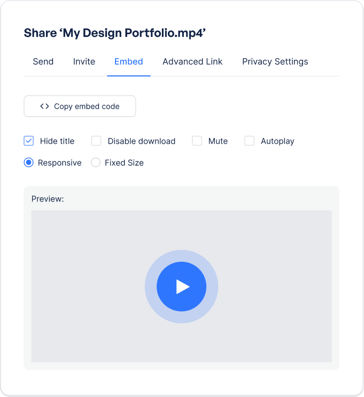Uncheck the Hide title checkbox
This screenshot has height=397, width=364.
click(x=29, y=141)
